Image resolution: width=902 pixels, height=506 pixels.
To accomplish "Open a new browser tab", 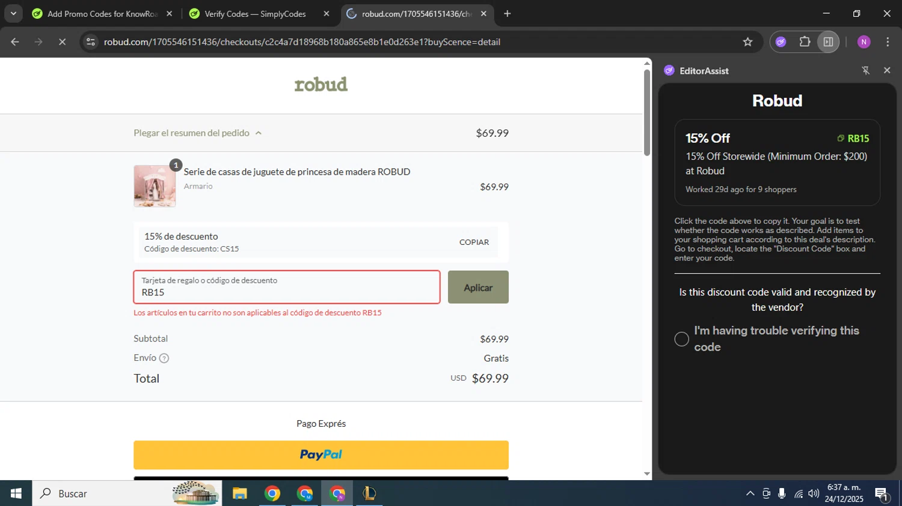I will 508,14.
